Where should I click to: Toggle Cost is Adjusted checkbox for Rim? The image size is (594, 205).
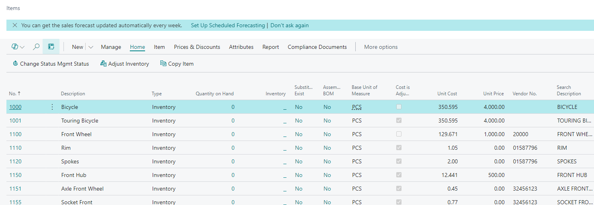pos(399,148)
